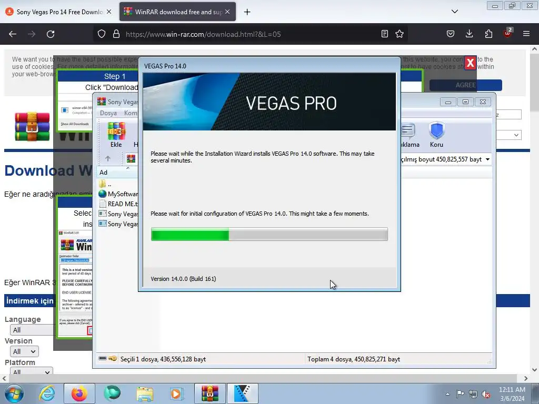
Task: Open the Version dropdown on WinRAR page
Action: tap(24, 351)
